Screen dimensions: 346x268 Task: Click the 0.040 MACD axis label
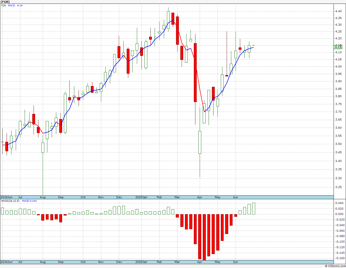[x=339, y=203]
